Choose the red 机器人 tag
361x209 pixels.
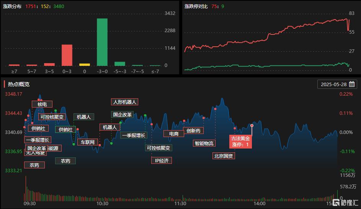[109, 127]
